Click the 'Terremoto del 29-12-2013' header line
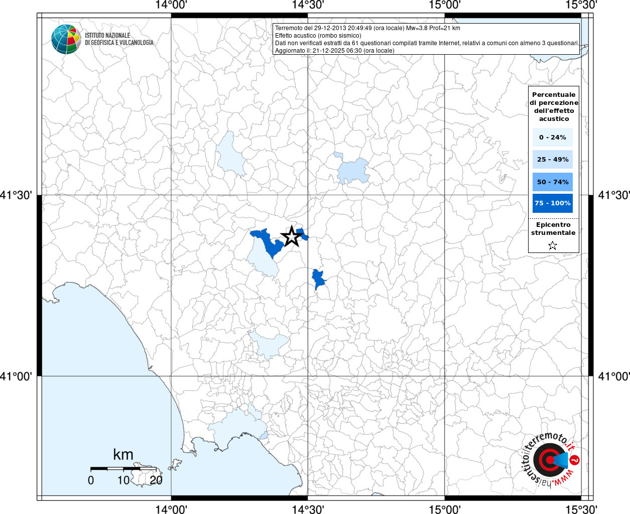Image resolution: width=630 pixels, height=514 pixels. [x=367, y=28]
